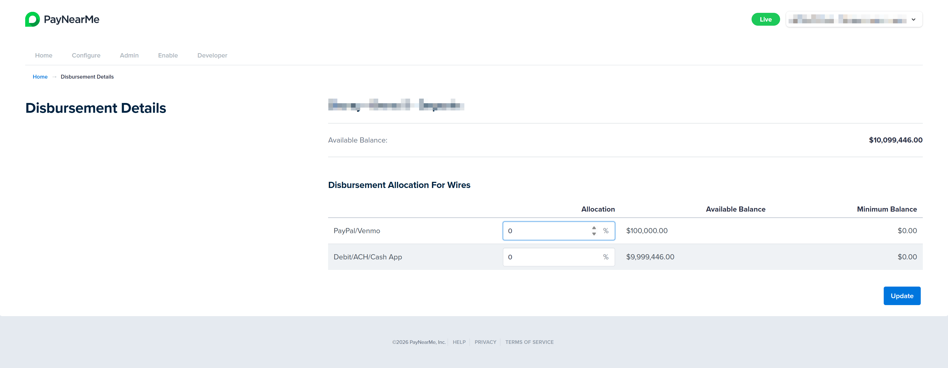Open the account selector dropdown chevron
This screenshot has width=948, height=368.
coord(913,20)
